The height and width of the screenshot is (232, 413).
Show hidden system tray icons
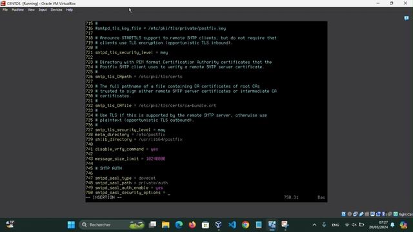[314, 225]
